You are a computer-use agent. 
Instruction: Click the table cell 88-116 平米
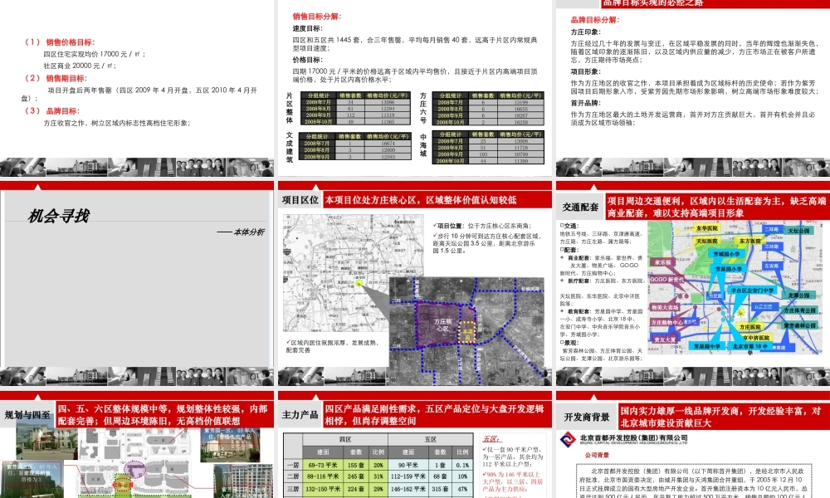click(x=323, y=476)
